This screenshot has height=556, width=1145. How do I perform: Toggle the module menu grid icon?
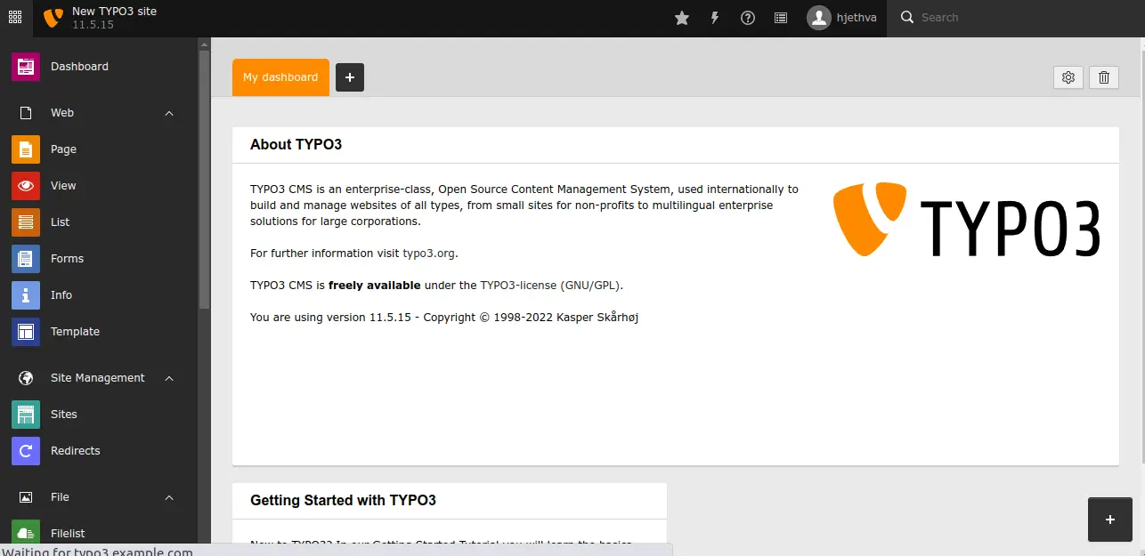coord(15,17)
